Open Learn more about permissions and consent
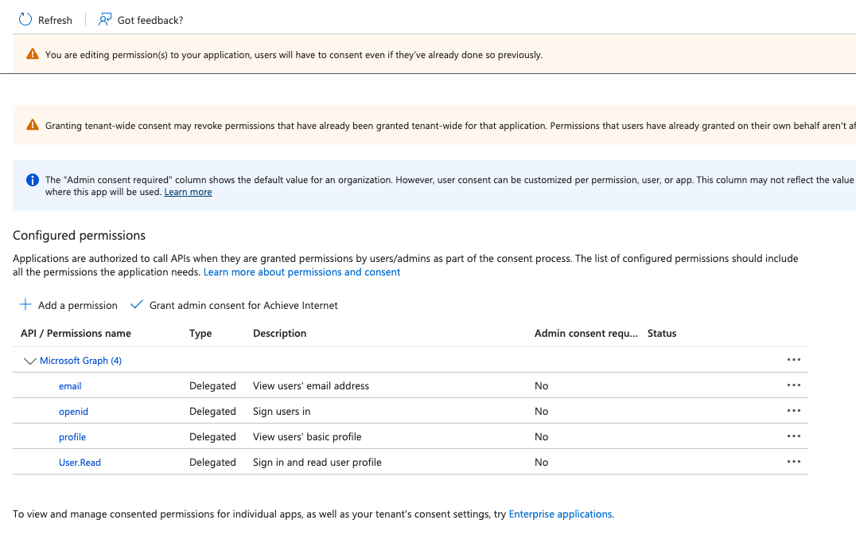Image resolution: width=856 pixels, height=547 pixels. (302, 272)
